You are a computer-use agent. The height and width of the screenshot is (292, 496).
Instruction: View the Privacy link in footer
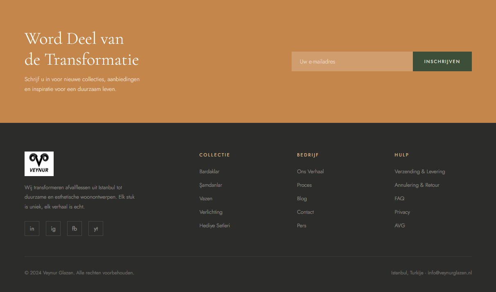click(402, 212)
